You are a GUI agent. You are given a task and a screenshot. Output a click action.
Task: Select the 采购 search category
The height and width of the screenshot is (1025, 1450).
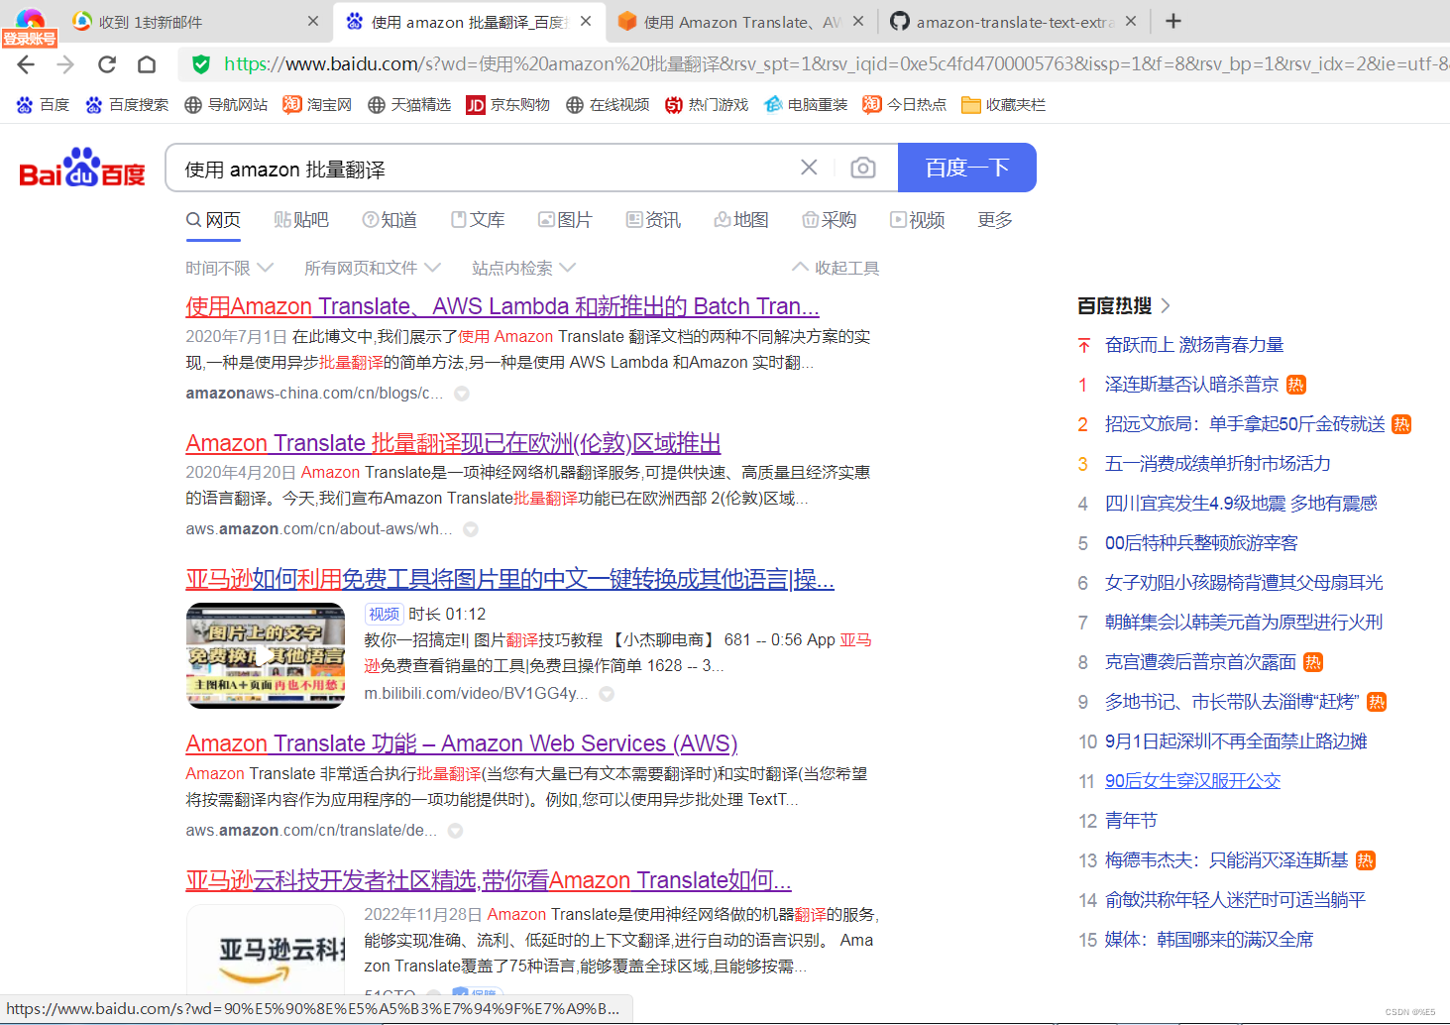point(830,220)
